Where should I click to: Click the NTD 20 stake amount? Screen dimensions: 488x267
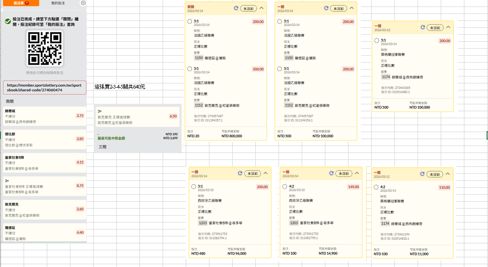click(193, 136)
